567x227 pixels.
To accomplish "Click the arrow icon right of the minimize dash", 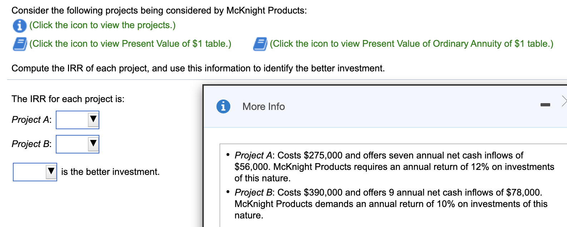I will 564,101.
